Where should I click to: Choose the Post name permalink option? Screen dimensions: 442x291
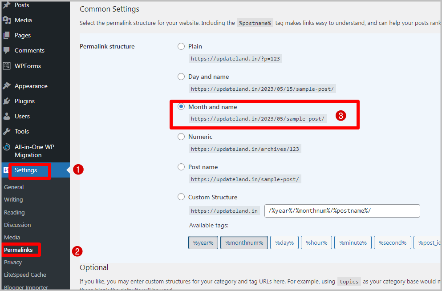pos(181,167)
